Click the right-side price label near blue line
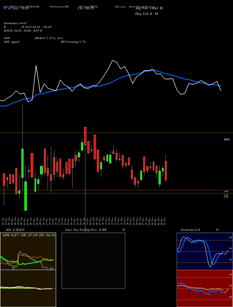 coord(227,140)
